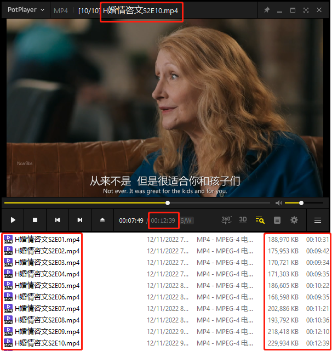Pin the player window on top
This screenshot has height=351, width=332.
click(267, 10)
